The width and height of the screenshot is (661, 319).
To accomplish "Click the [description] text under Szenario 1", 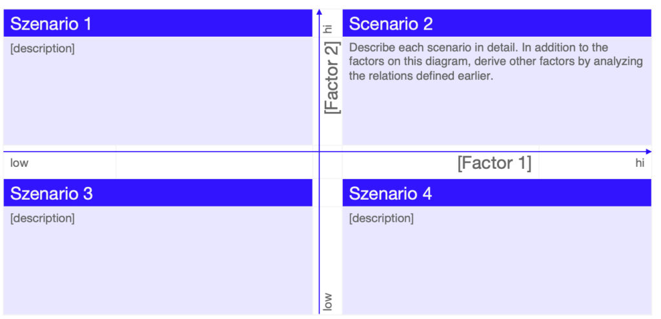I will click(x=42, y=48).
